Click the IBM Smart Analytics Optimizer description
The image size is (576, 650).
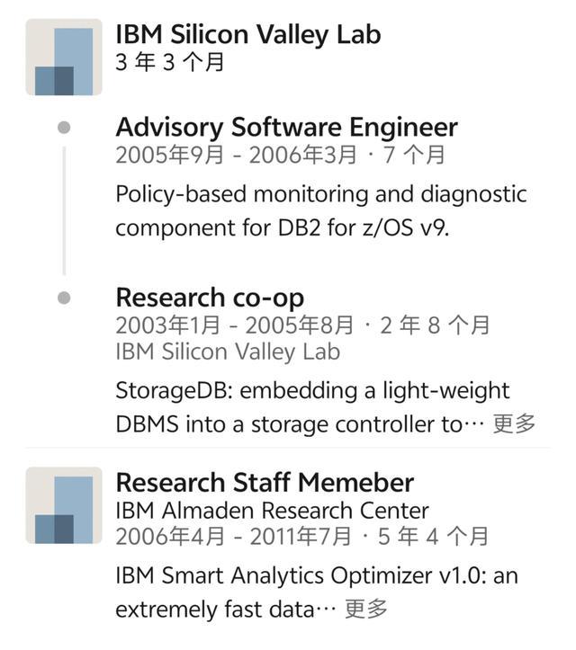pyautogui.click(x=317, y=592)
